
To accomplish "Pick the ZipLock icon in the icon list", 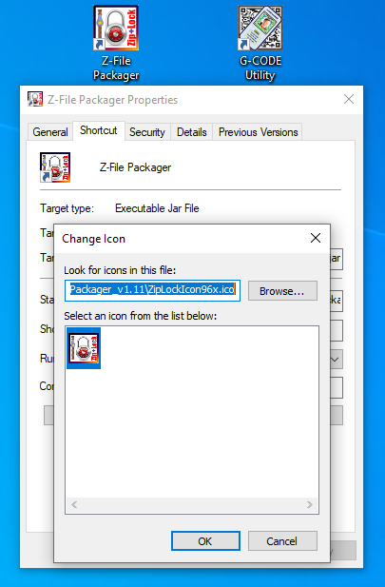I will 84,348.
